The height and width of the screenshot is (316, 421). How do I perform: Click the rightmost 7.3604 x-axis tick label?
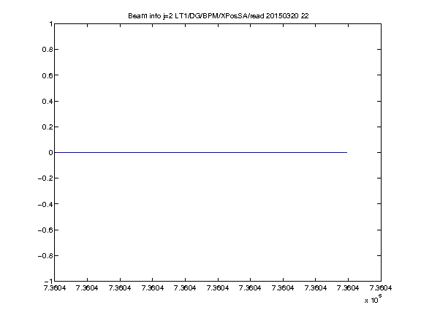tap(381, 288)
